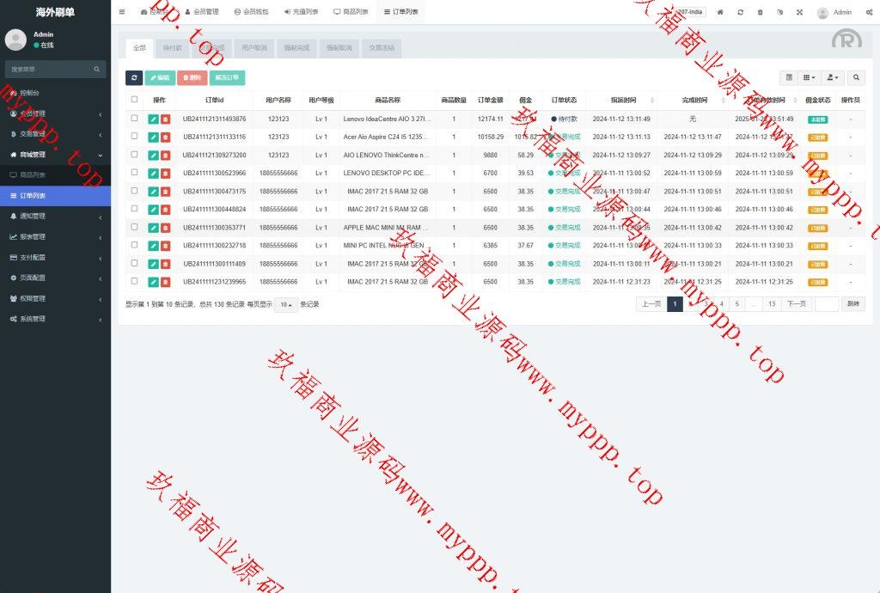880x593 pixels.
Task: Switch to the 待付款 filter tab
Action: (x=173, y=48)
